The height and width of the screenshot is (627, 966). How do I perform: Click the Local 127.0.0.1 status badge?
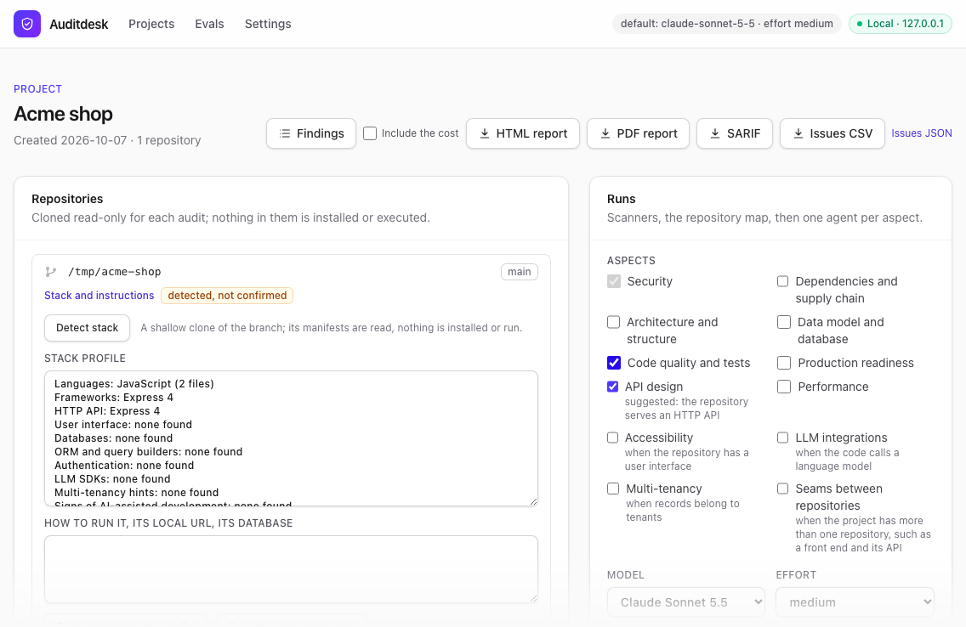point(900,24)
